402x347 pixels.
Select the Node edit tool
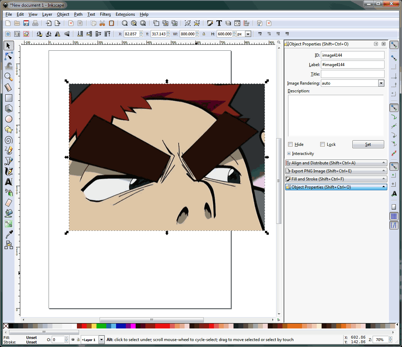coord(8,56)
